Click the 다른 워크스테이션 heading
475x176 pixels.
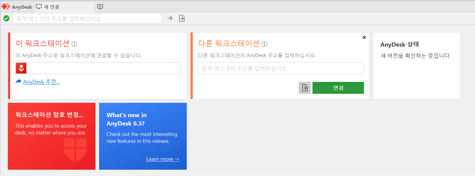point(229,44)
